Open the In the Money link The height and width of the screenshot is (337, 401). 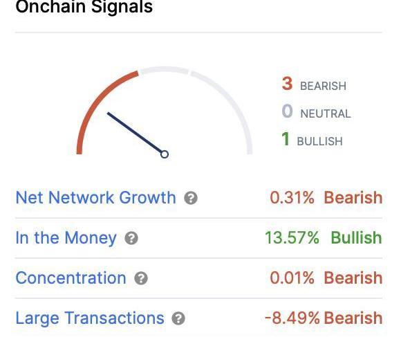[x=66, y=238]
